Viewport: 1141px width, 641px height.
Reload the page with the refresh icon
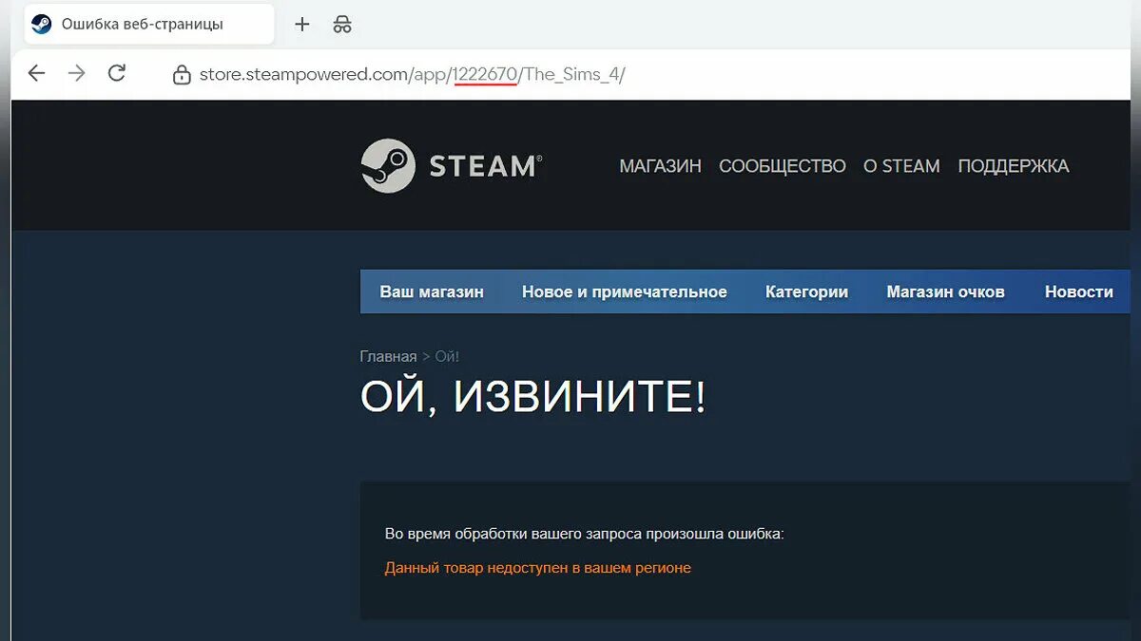[x=117, y=73]
